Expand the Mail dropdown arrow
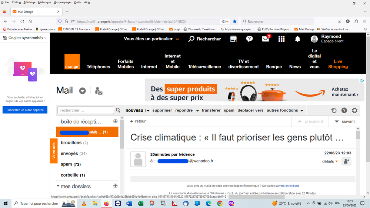 click(82, 91)
